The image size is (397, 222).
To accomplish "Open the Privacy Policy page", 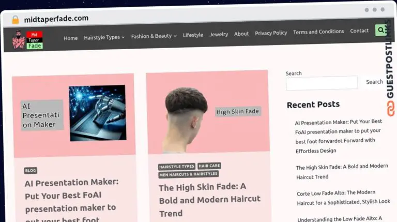I will [x=271, y=33].
